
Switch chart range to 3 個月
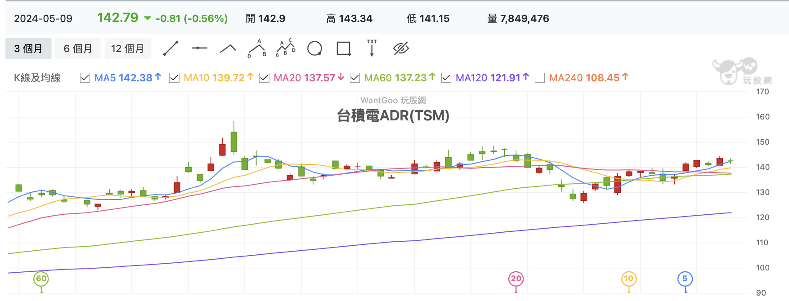(x=28, y=49)
